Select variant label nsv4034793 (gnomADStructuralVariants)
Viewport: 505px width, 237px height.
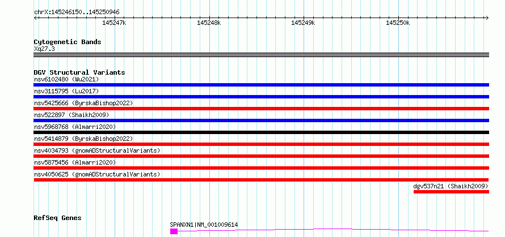[x=97, y=150]
